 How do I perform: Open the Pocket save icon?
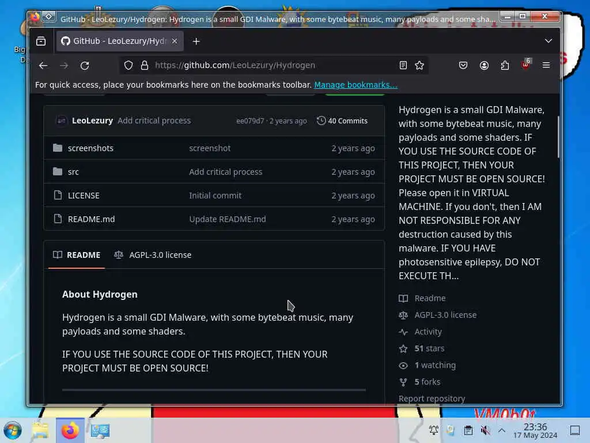[463, 66]
